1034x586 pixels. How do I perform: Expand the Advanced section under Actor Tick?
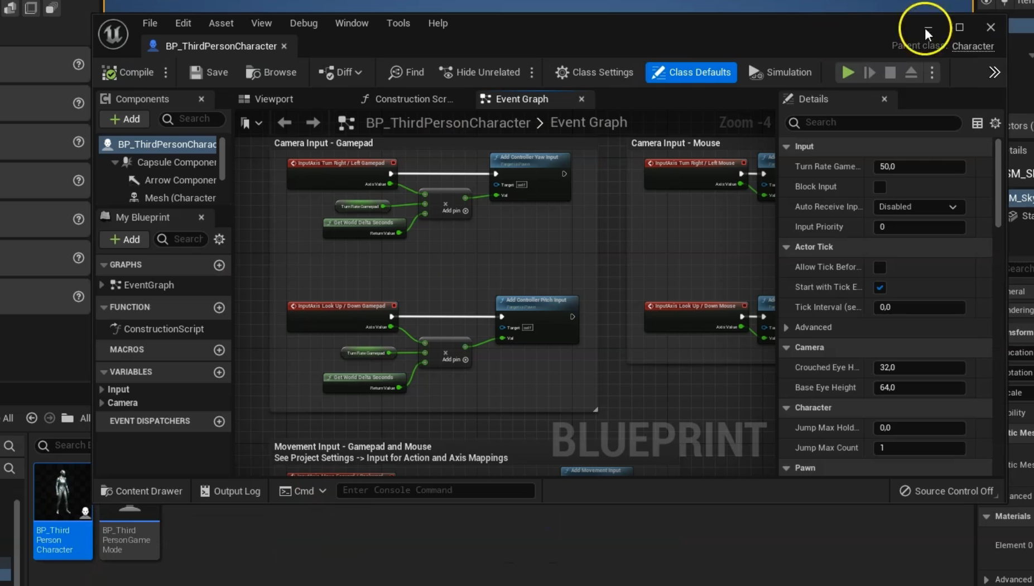coord(787,328)
